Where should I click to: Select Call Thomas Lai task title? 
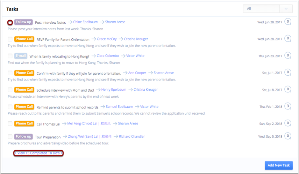[x=48, y=124]
